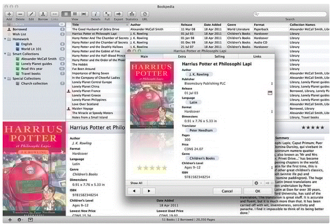Viewport: 332px width, 224px height.
Task: Click the Borrow toolbar icon
Action: coord(43,14)
